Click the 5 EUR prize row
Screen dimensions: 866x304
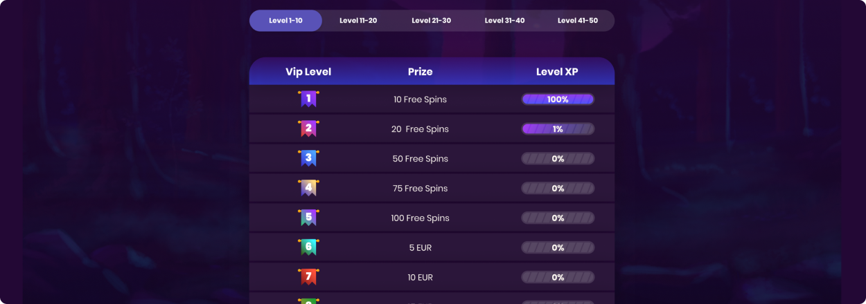tap(432, 247)
